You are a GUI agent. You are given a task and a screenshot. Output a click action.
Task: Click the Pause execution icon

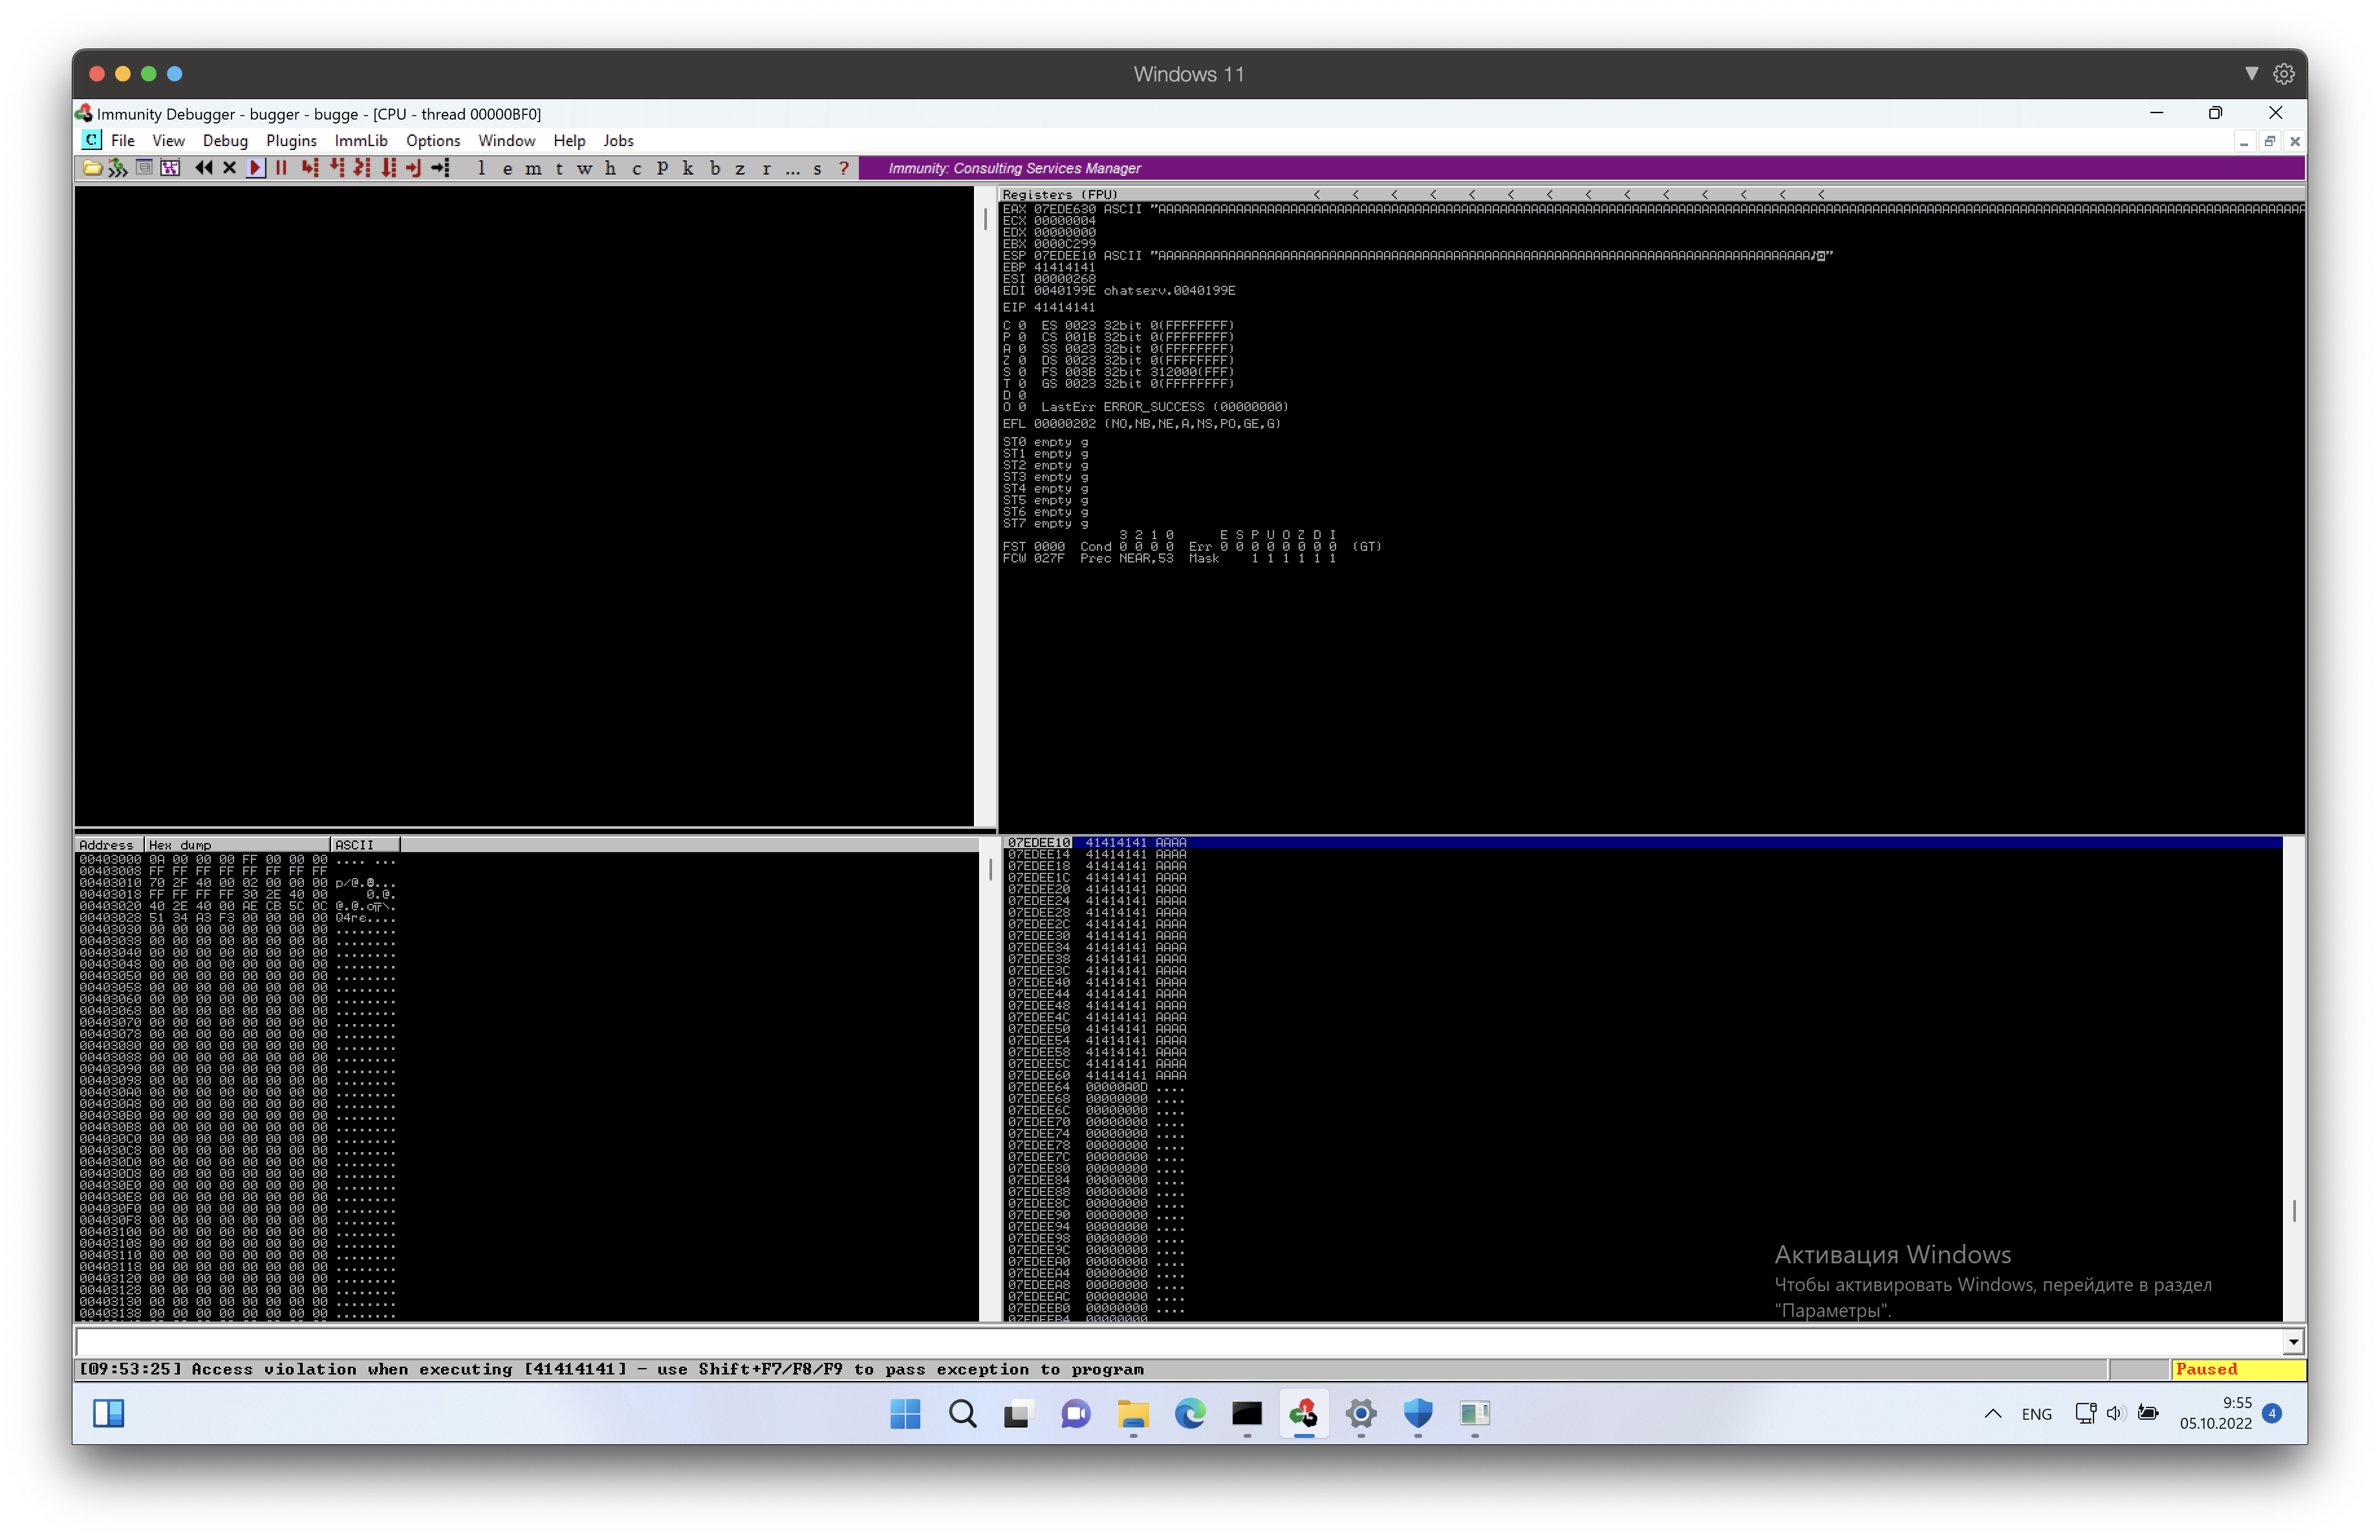coord(281,168)
